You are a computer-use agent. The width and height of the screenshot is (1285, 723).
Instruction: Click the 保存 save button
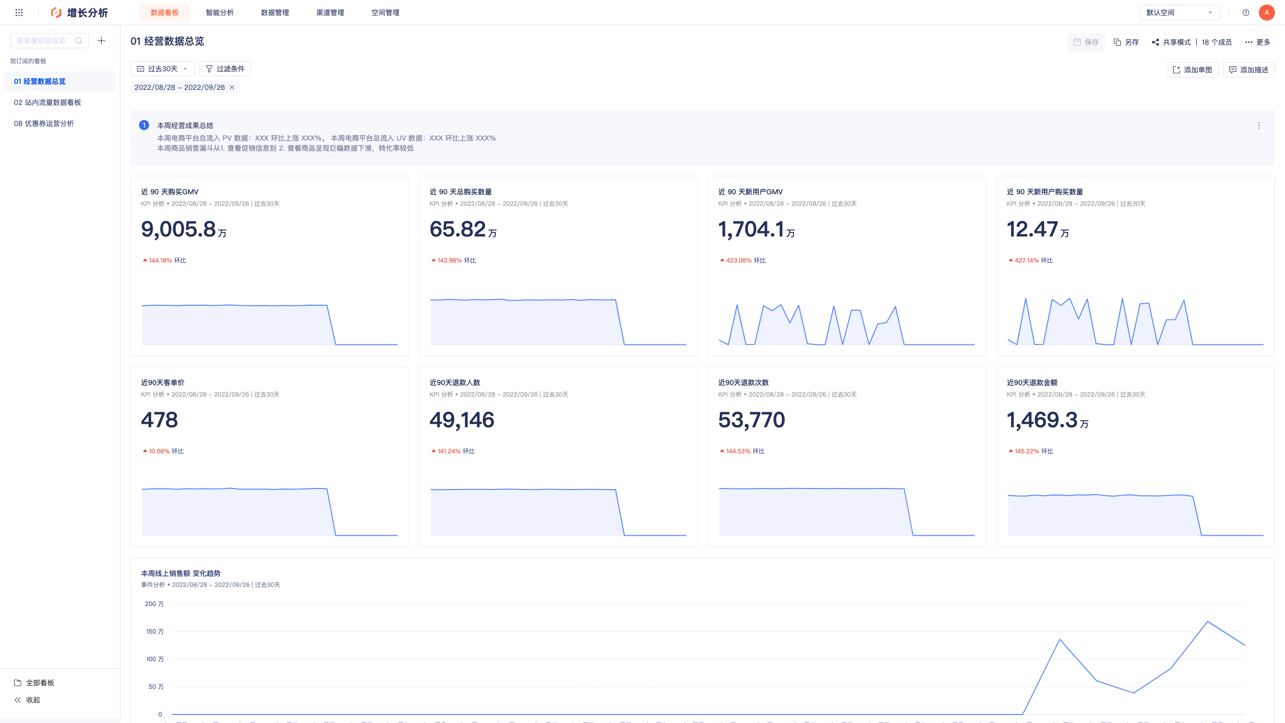click(x=1086, y=42)
